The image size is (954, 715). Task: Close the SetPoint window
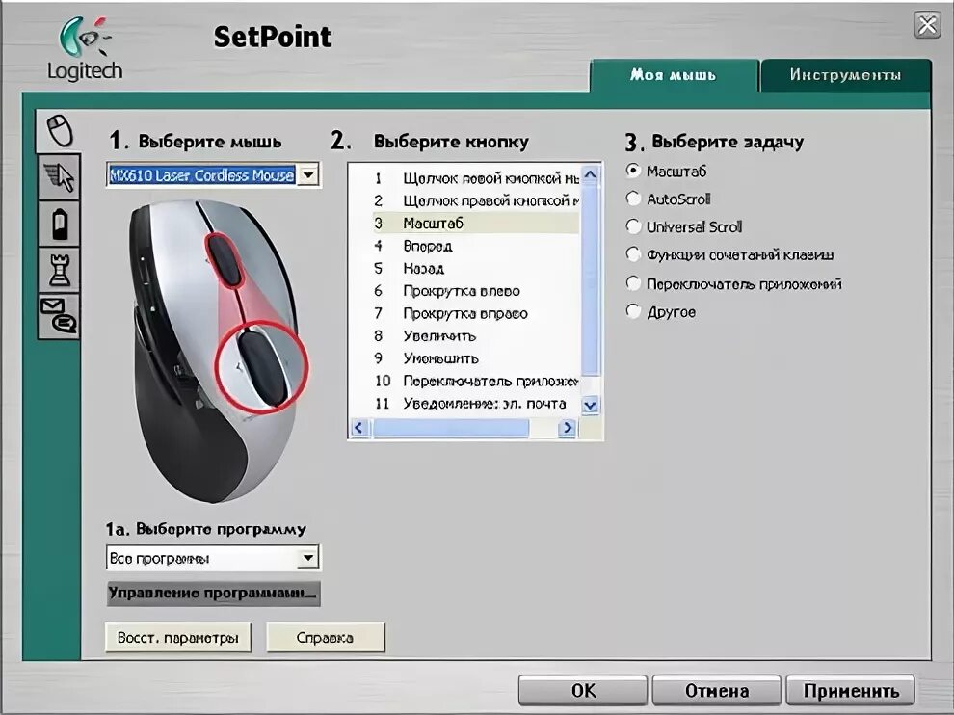pyautogui.click(x=927, y=25)
